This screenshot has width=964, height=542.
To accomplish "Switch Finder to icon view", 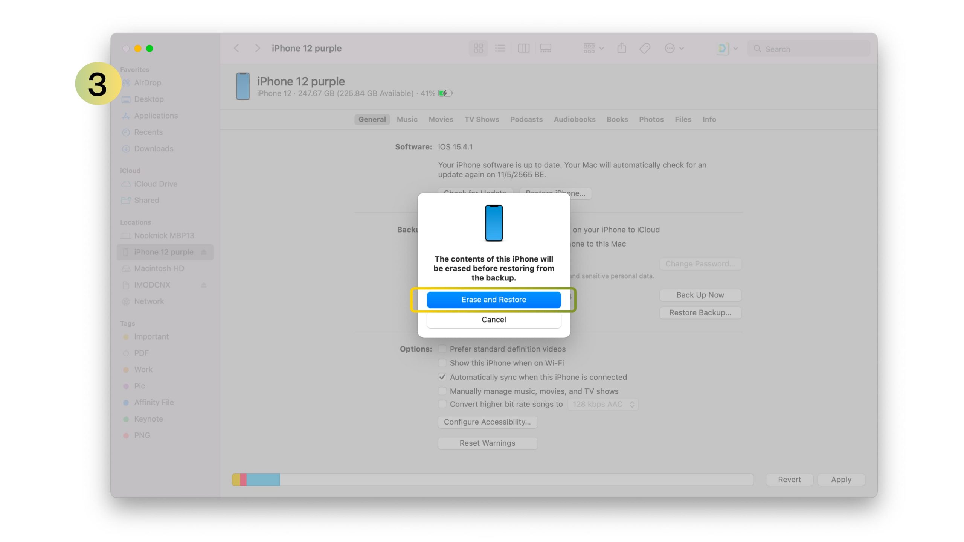I will (x=478, y=48).
